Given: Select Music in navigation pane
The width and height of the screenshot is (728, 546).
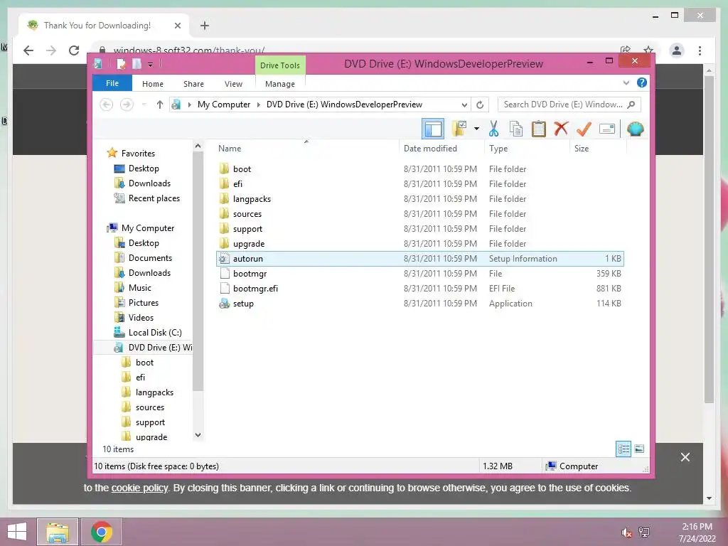Looking at the screenshot, I should (140, 288).
